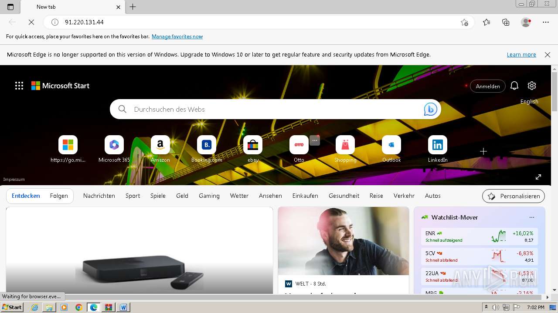Open the Autos category
The image size is (558, 313).
point(433,196)
